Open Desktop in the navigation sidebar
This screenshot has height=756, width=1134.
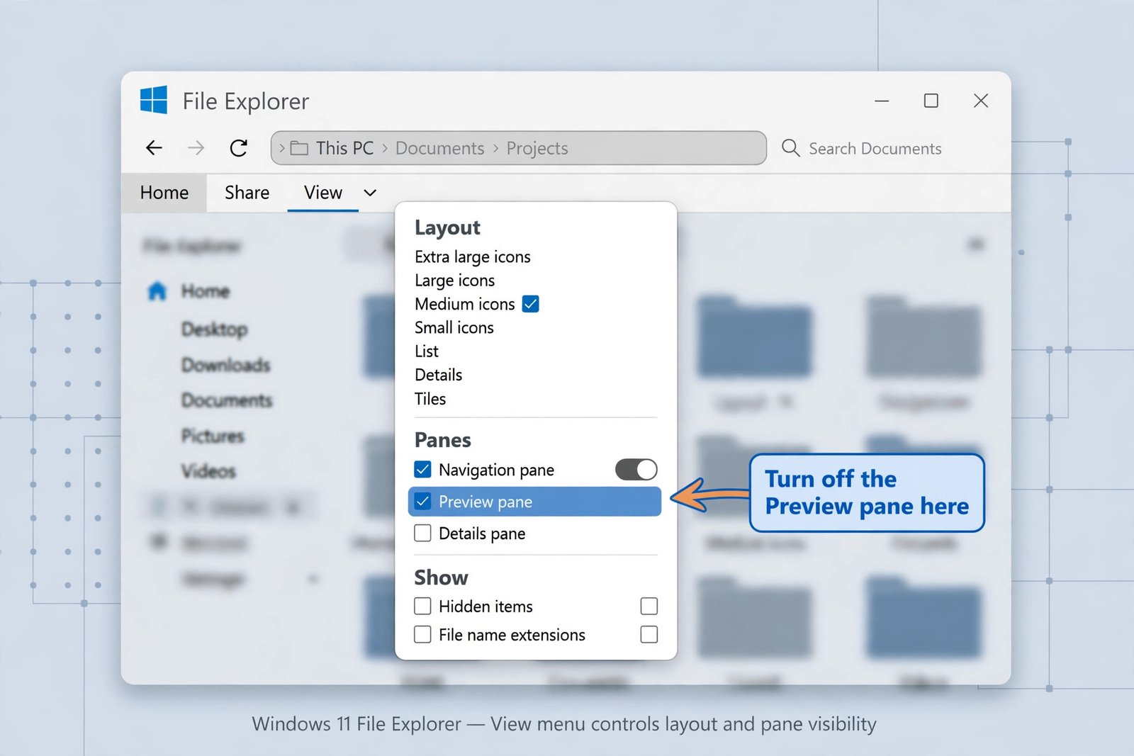click(x=215, y=329)
